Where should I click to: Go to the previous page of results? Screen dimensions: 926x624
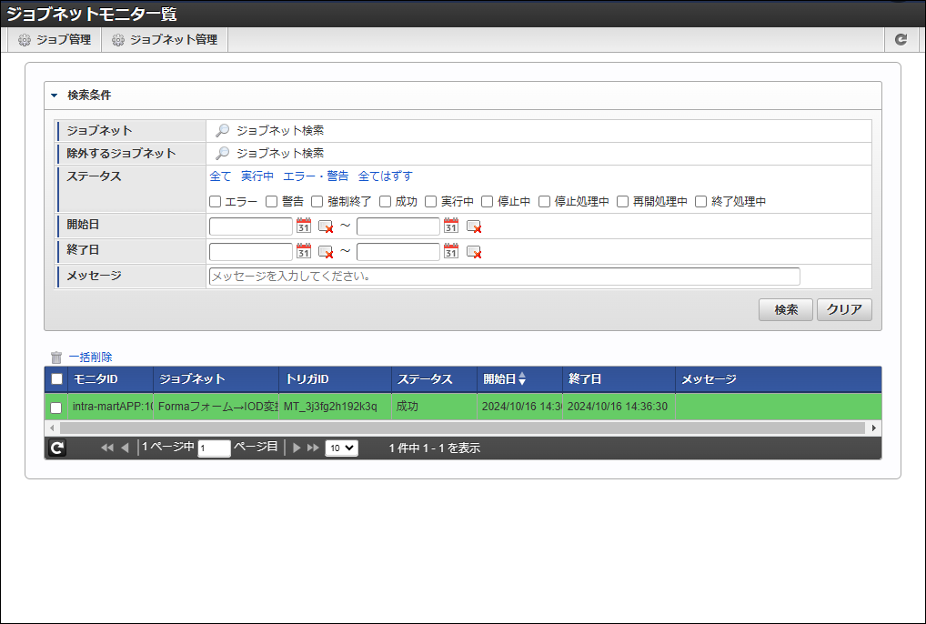[125, 448]
